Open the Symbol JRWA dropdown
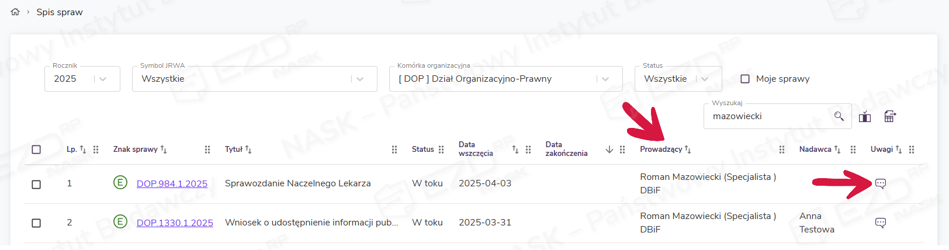Screen dimensions: 949x250 point(360,79)
